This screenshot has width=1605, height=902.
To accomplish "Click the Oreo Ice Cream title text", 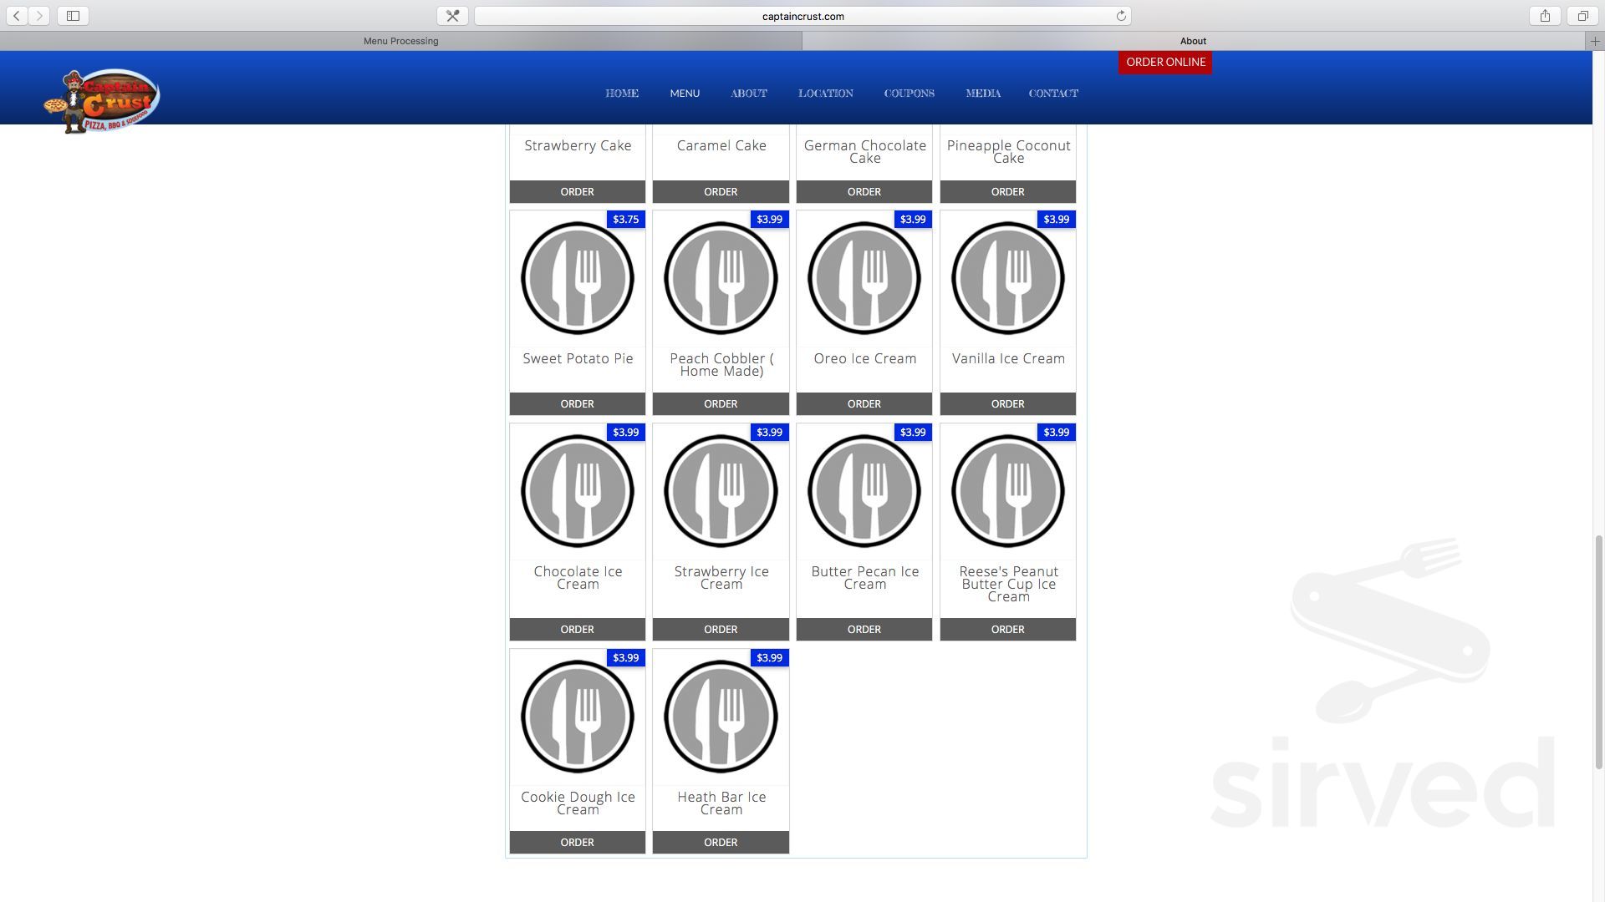I will coord(865,358).
